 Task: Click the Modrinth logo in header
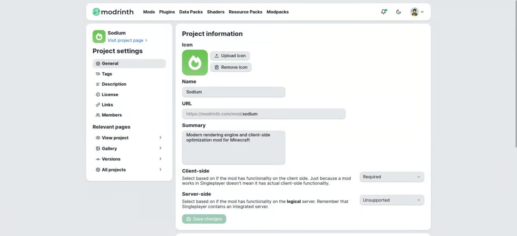(x=113, y=12)
